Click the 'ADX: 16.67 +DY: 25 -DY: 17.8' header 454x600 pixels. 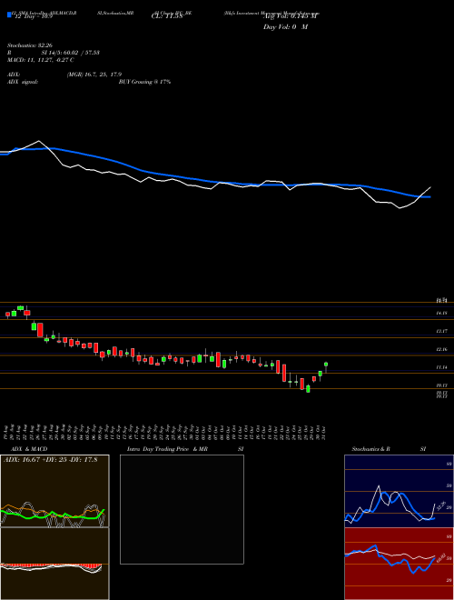51,459
